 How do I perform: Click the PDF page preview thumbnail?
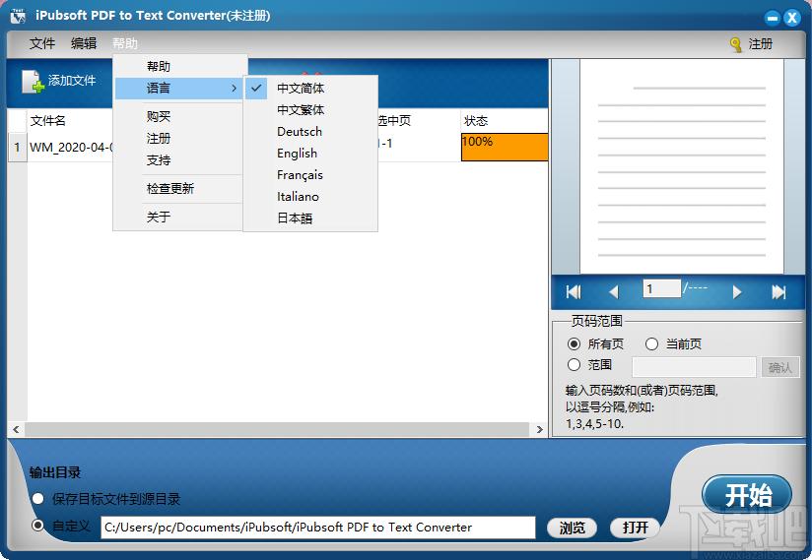point(682,166)
